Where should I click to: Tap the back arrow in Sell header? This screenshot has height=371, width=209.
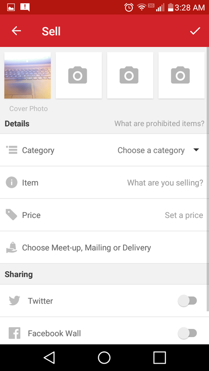coord(16,31)
